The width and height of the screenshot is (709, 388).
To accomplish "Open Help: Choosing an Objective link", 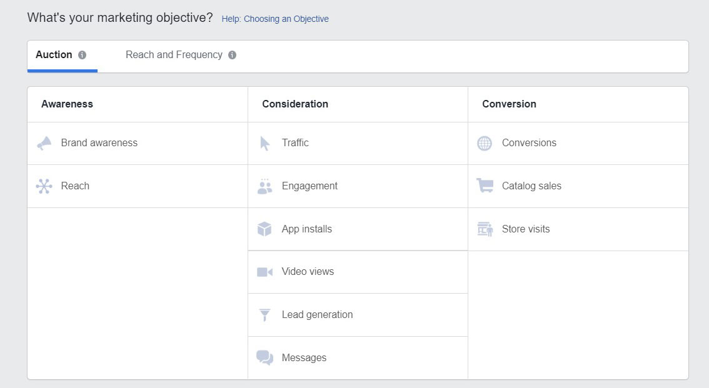I will click(275, 19).
